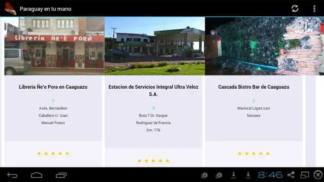
Task: Open the Estacion de Servicios gas station photo
Action: point(154,46)
